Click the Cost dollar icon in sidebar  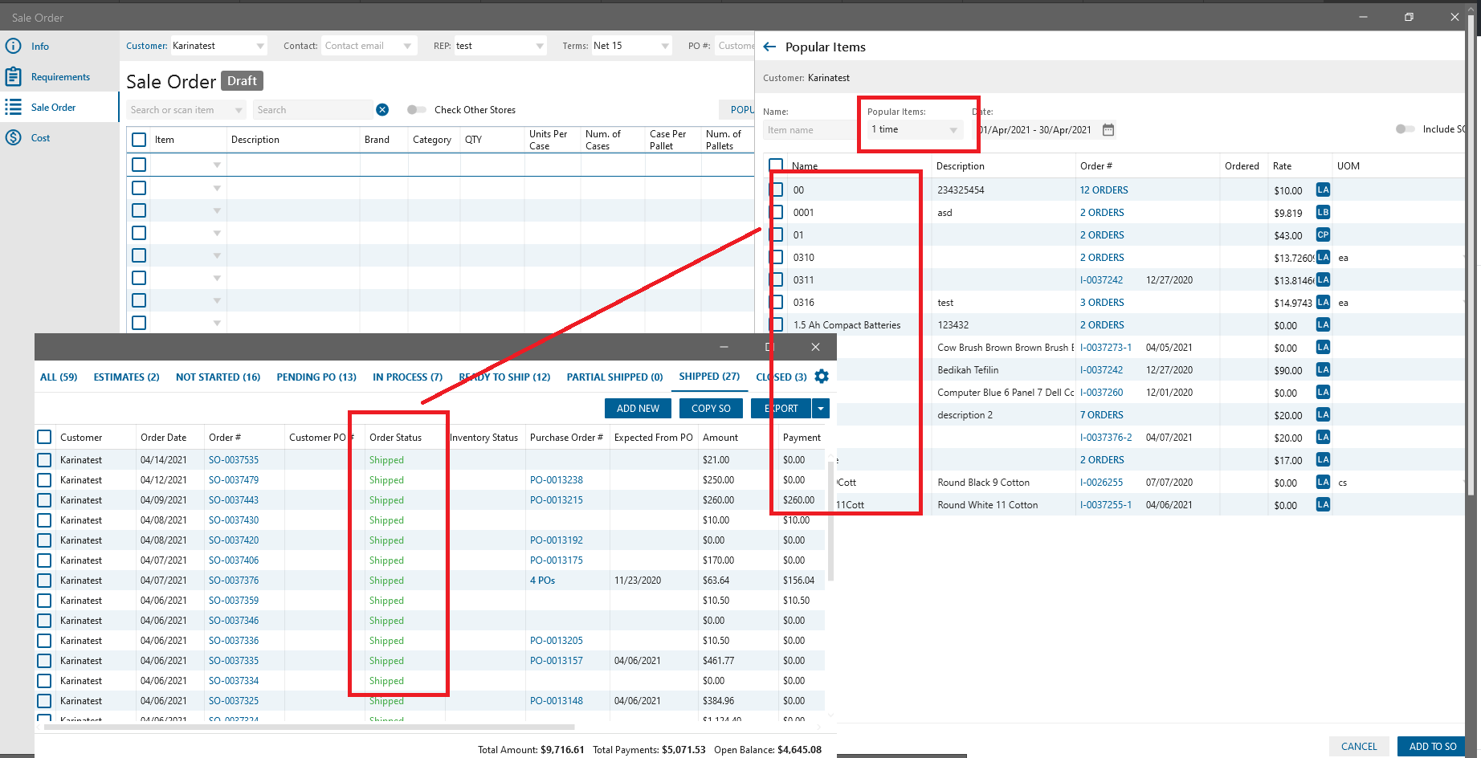click(13, 137)
